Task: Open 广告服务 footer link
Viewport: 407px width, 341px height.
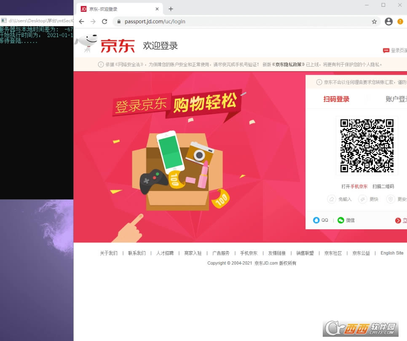Action: click(221, 253)
